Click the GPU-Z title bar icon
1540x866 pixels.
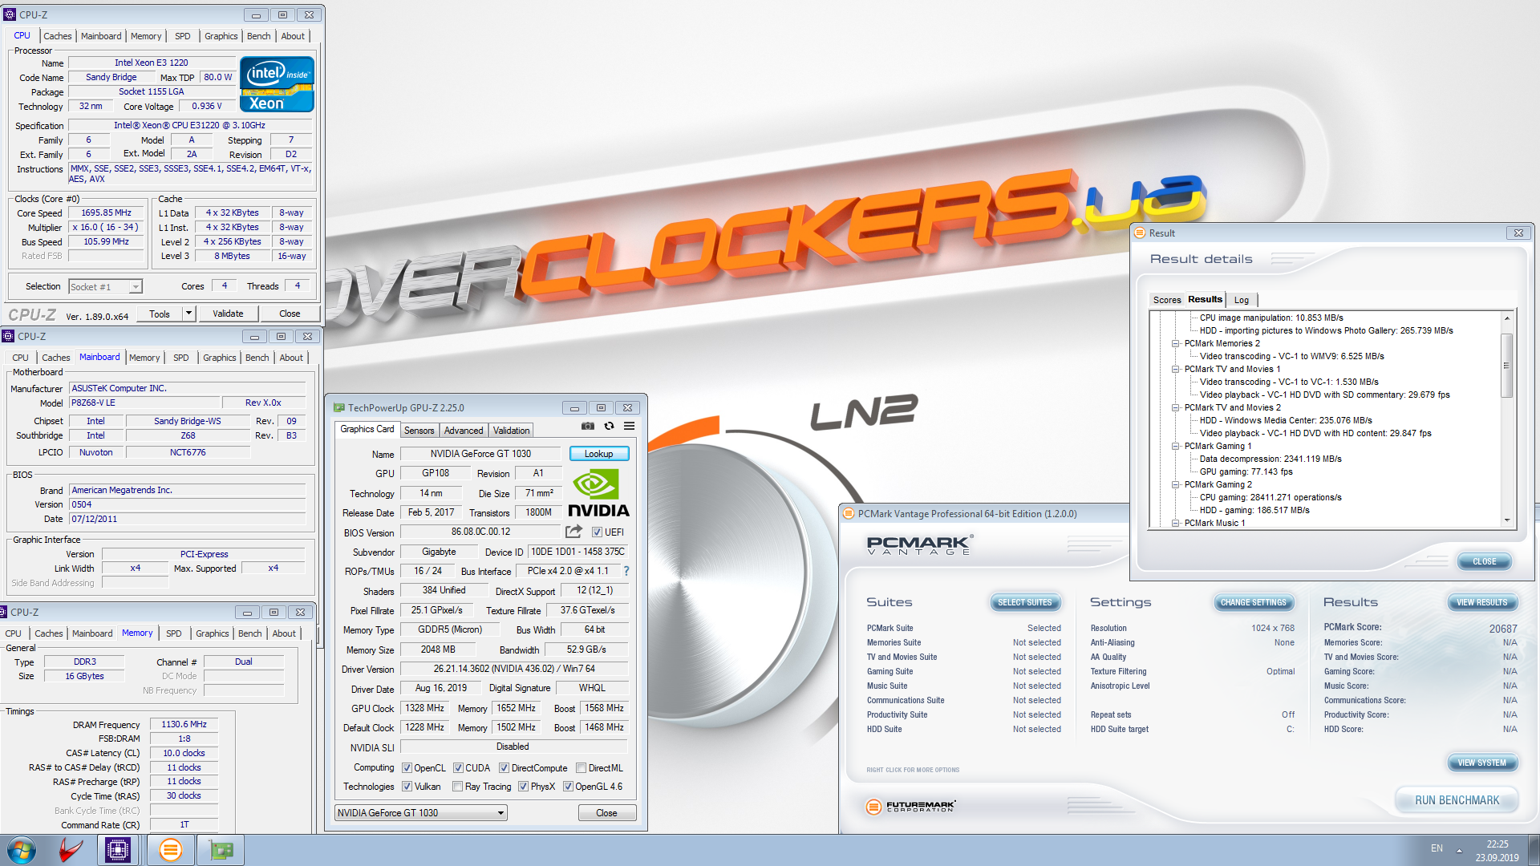[339, 408]
